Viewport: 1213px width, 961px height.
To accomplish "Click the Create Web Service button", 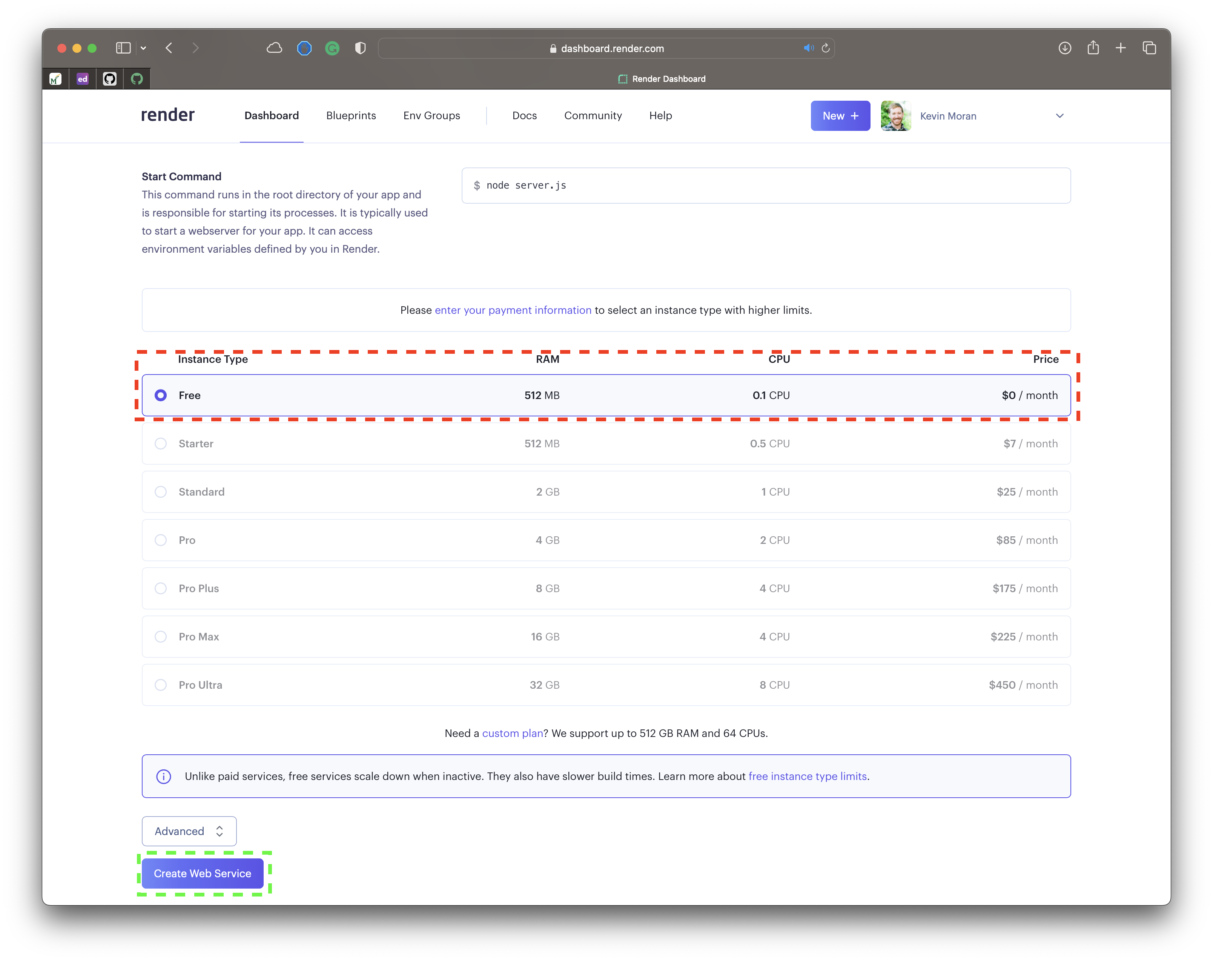I will tap(203, 874).
